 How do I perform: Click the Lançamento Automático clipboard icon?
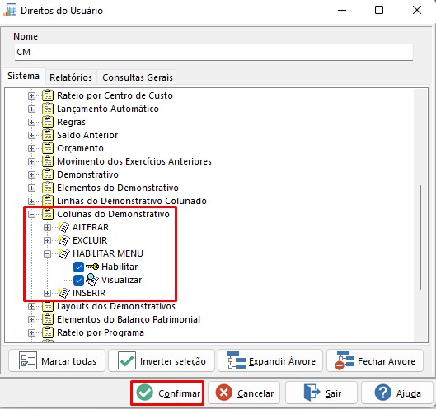(48, 109)
